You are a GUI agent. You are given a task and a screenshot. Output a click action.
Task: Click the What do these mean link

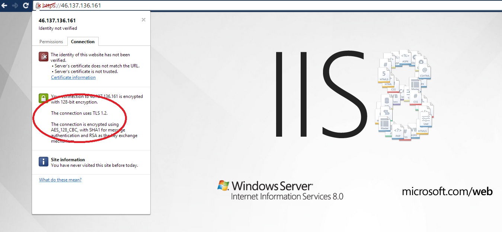click(x=60, y=179)
